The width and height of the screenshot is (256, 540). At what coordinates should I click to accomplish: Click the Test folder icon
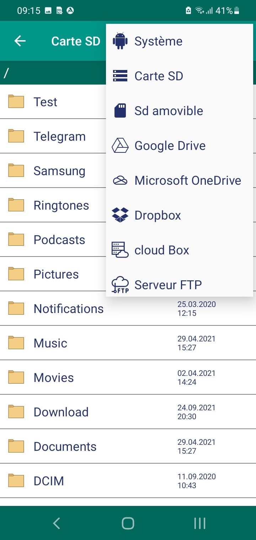pyautogui.click(x=16, y=102)
